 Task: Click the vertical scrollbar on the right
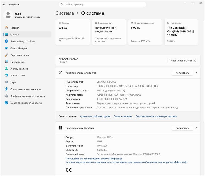(x=204, y=71)
